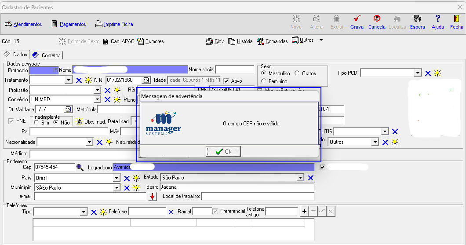Click the Grava save icon
Screen dimensions: 466x245
pos(357,19)
